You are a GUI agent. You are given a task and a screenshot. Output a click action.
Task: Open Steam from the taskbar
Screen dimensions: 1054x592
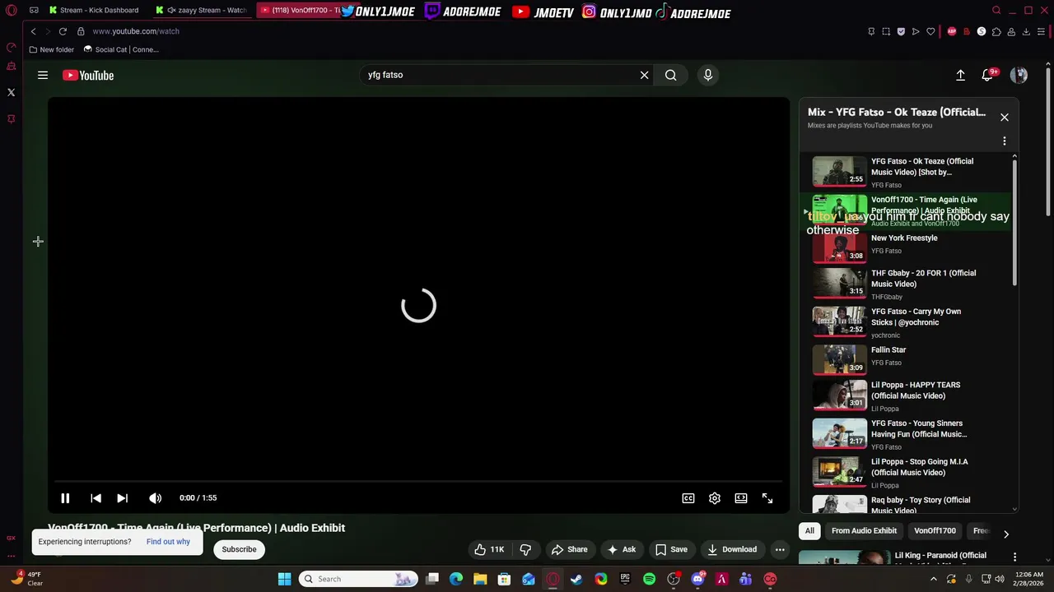click(x=576, y=579)
